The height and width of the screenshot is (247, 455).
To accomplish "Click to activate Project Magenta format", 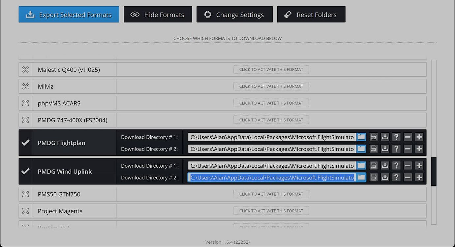I will tap(271, 211).
